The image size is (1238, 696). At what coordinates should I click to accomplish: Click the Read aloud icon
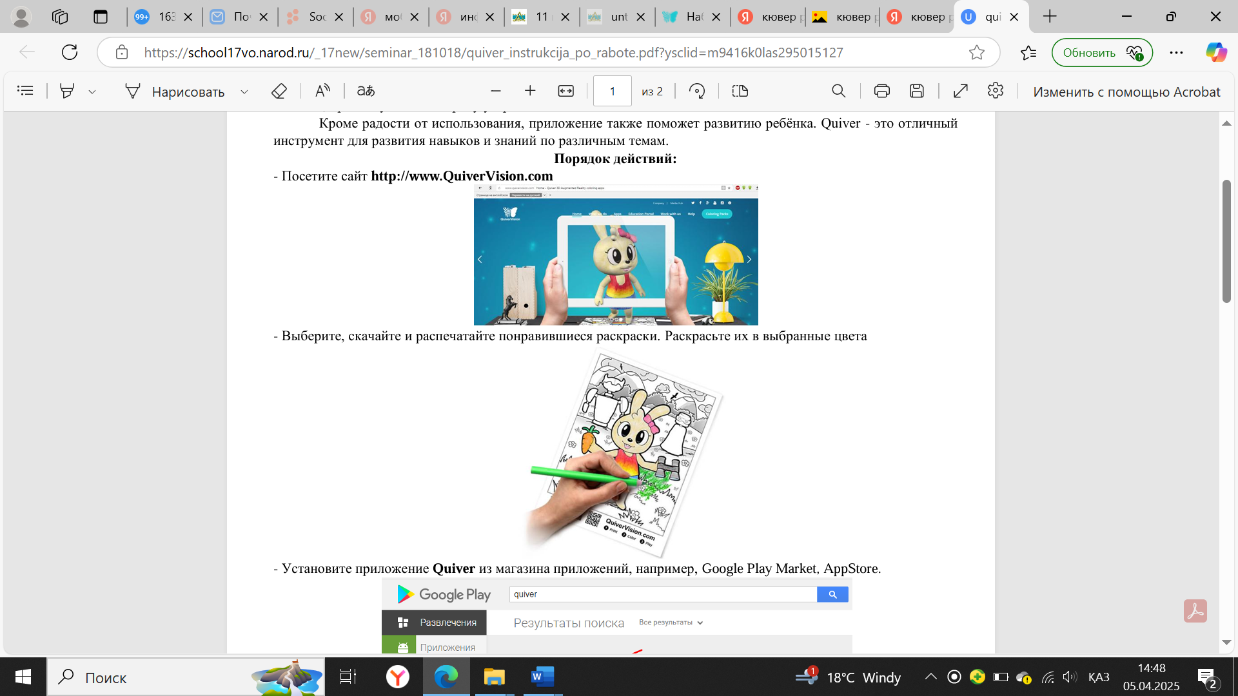(322, 91)
